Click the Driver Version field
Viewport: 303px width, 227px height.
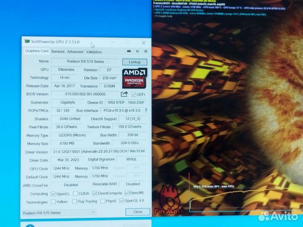pyautogui.click(x=99, y=151)
